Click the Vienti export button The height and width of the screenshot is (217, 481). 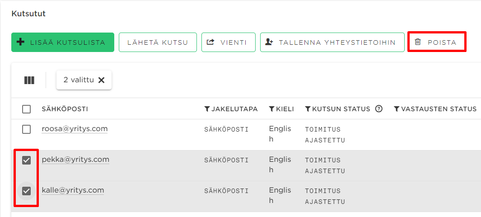coord(229,42)
